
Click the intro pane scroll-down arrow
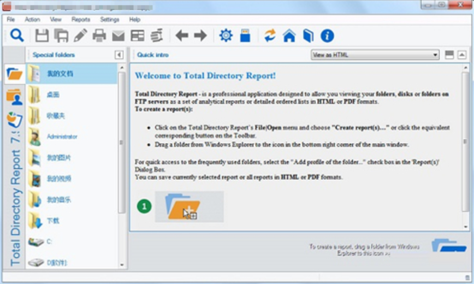tap(465, 227)
